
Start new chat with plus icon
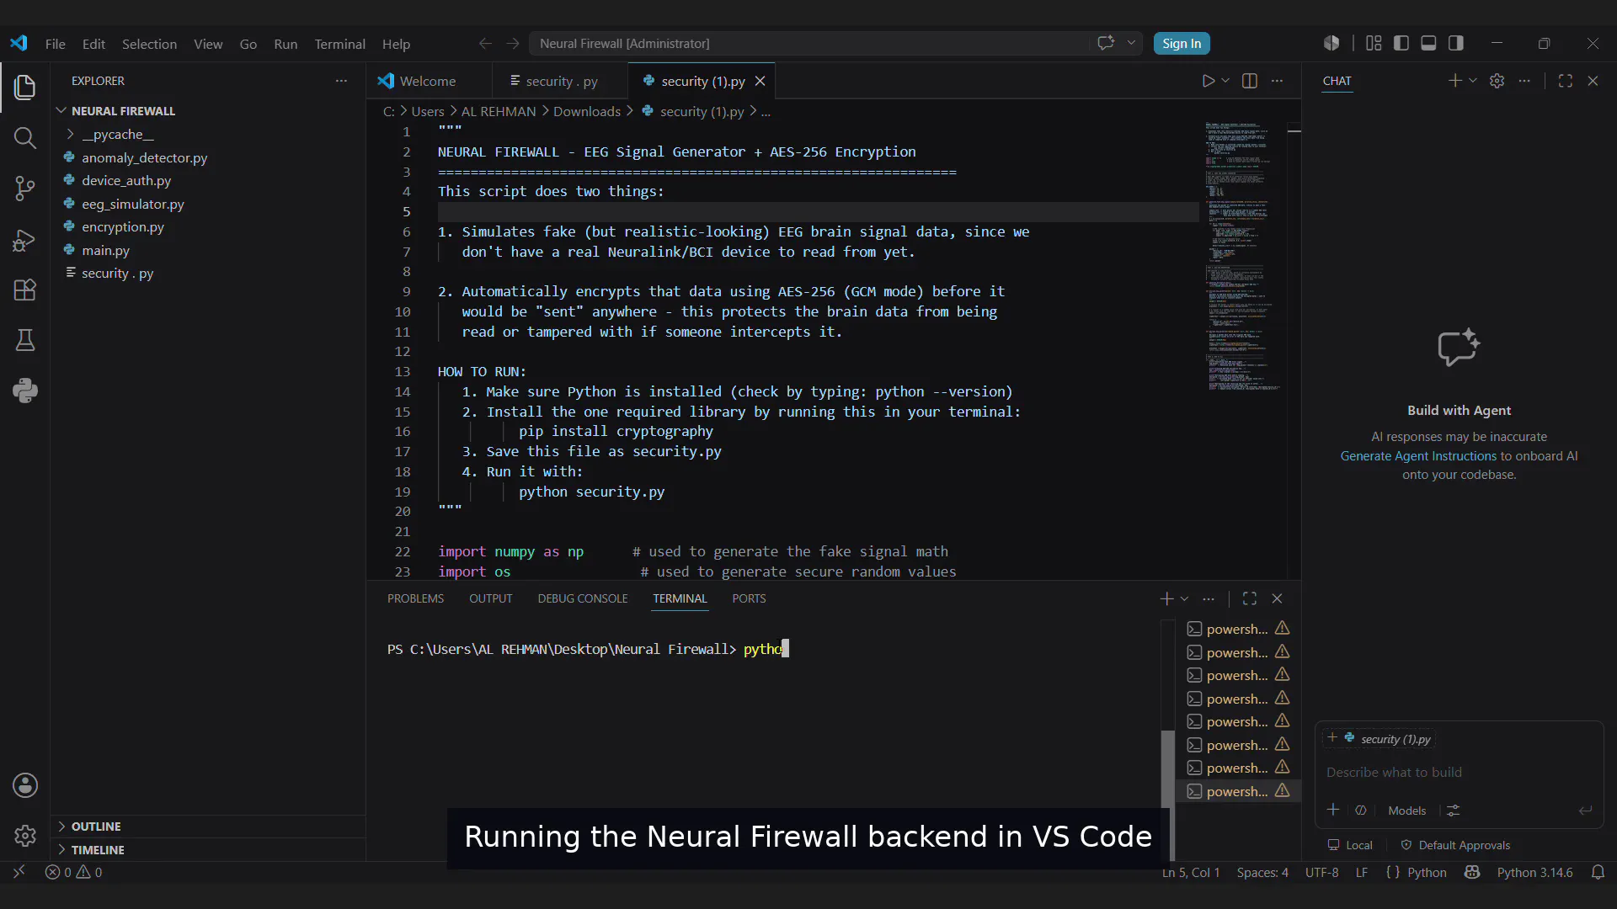pyautogui.click(x=1454, y=81)
